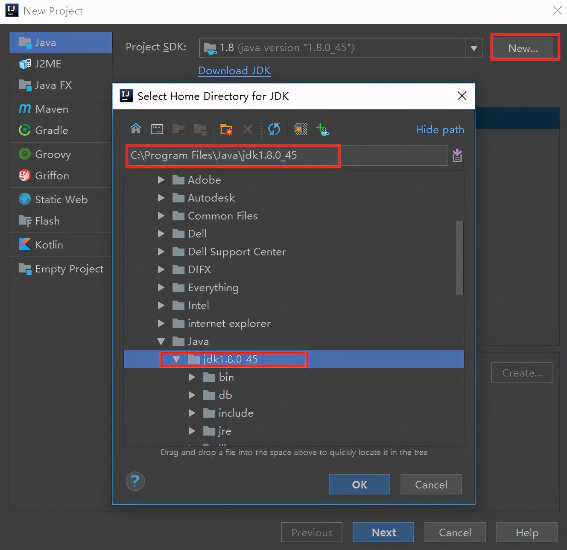Expand the jre folder arrow

click(192, 431)
